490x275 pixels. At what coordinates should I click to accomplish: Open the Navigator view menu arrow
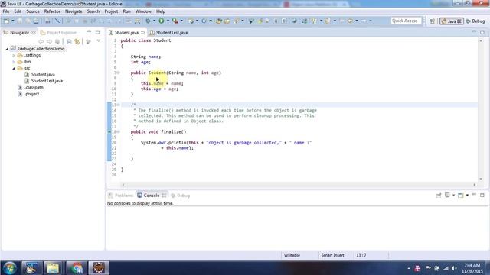(99, 41)
